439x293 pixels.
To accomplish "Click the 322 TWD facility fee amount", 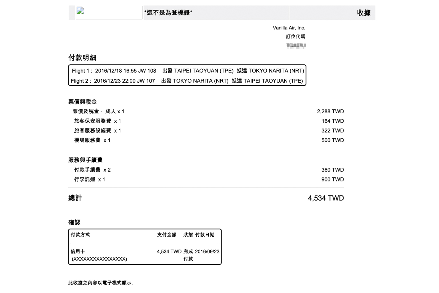I will (x=332, y=130).
